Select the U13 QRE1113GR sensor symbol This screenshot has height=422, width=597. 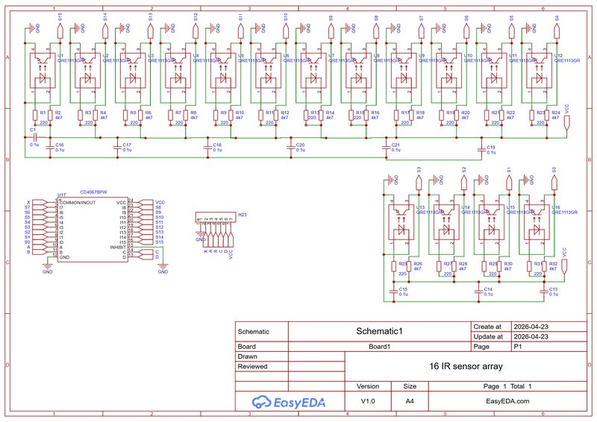401,223
